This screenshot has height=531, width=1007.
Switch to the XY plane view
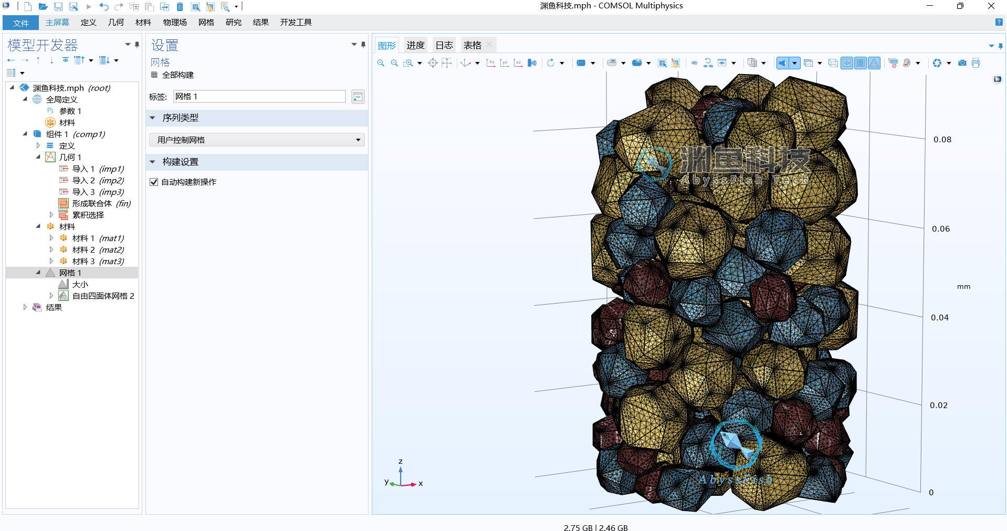click(490, 63)
